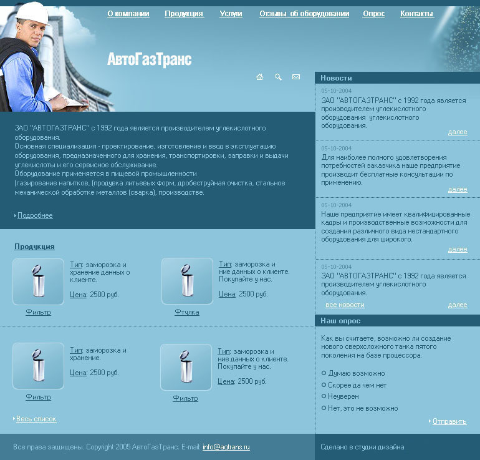Open "Отзывы об оборудовании" page
Image resolution: width=480 pixels, height=460 pixels.
click(304, 14)
